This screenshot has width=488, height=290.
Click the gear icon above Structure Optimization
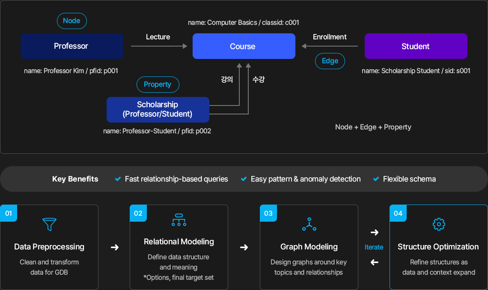(439, 224)
